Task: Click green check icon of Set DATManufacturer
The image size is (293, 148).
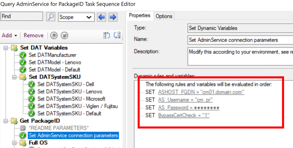Action: 23,55
